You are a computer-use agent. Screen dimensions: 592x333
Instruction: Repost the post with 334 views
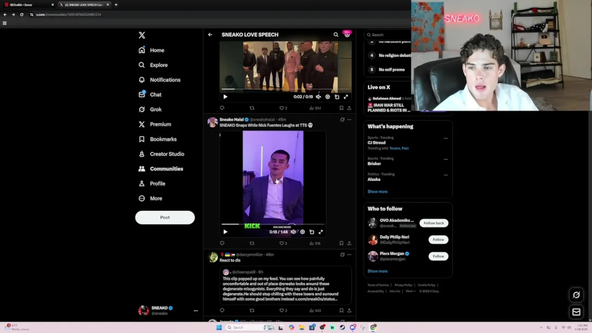[252, 108]
